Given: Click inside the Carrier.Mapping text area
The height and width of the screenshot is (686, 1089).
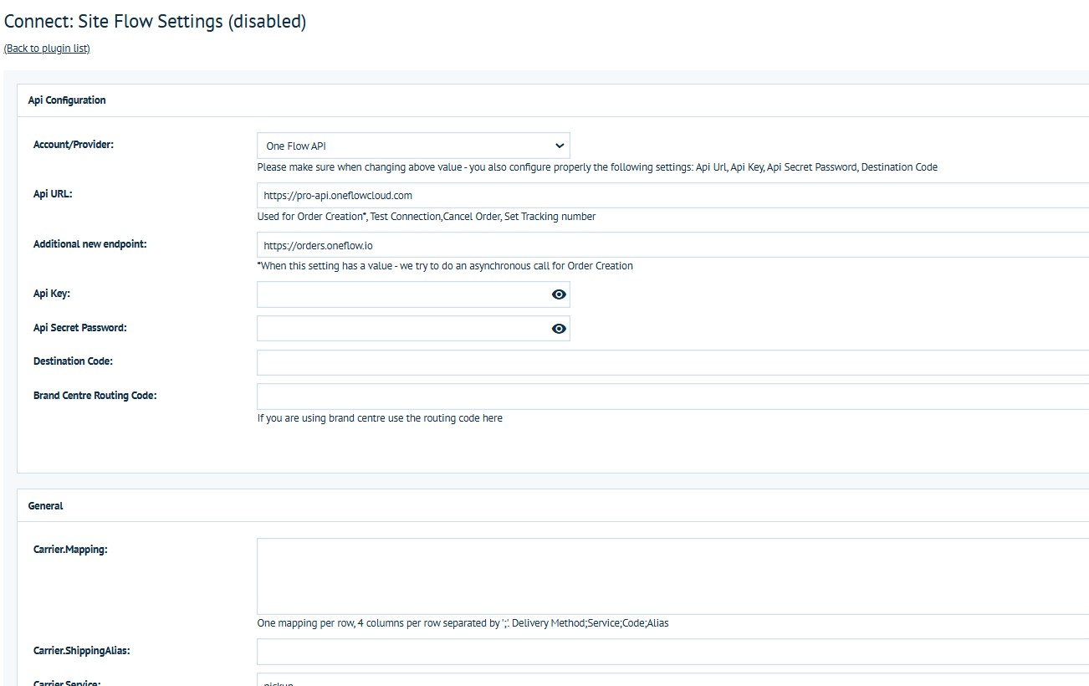Looking at the screenshot, I should coord(672,576).
